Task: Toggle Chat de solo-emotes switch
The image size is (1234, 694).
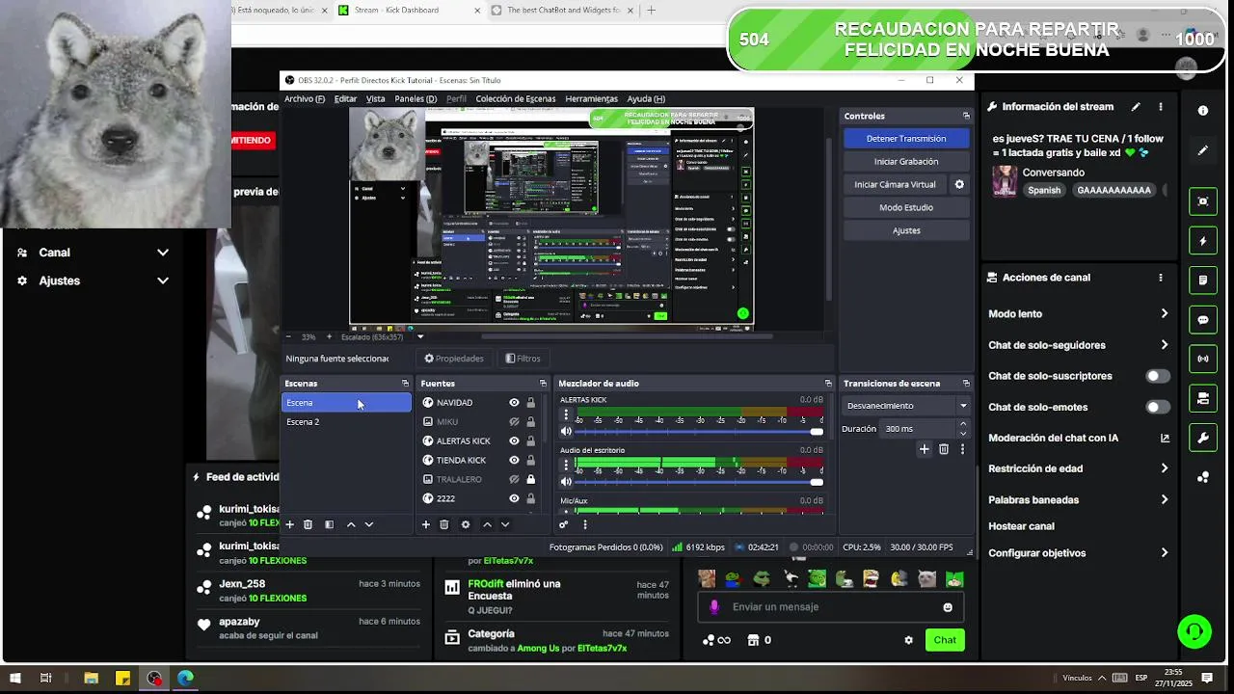Action: (1158, 407)
